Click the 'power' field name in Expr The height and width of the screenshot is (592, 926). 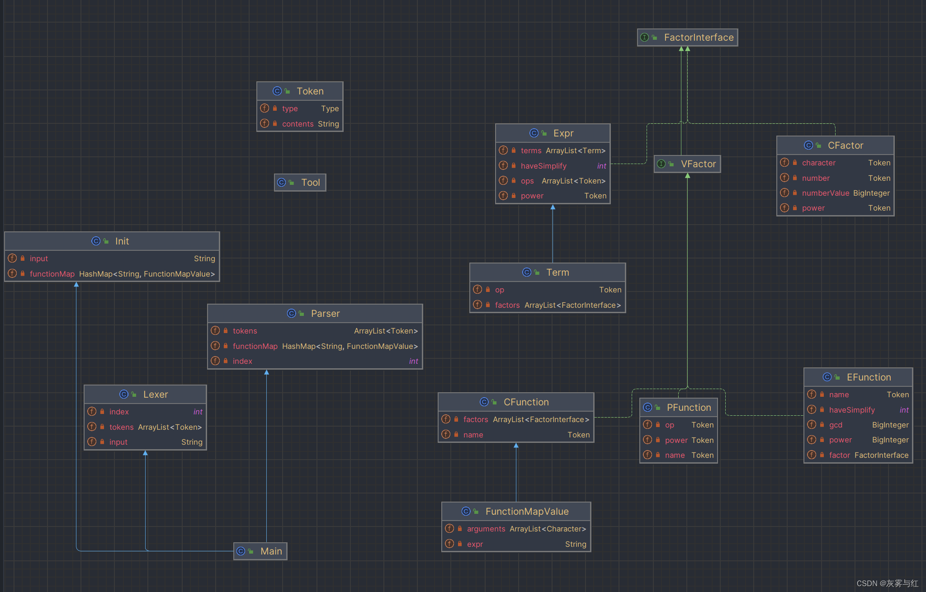(532, 196)
